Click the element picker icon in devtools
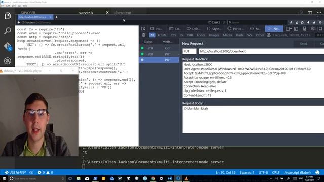324x182 pixels. (x=143, y=29)
